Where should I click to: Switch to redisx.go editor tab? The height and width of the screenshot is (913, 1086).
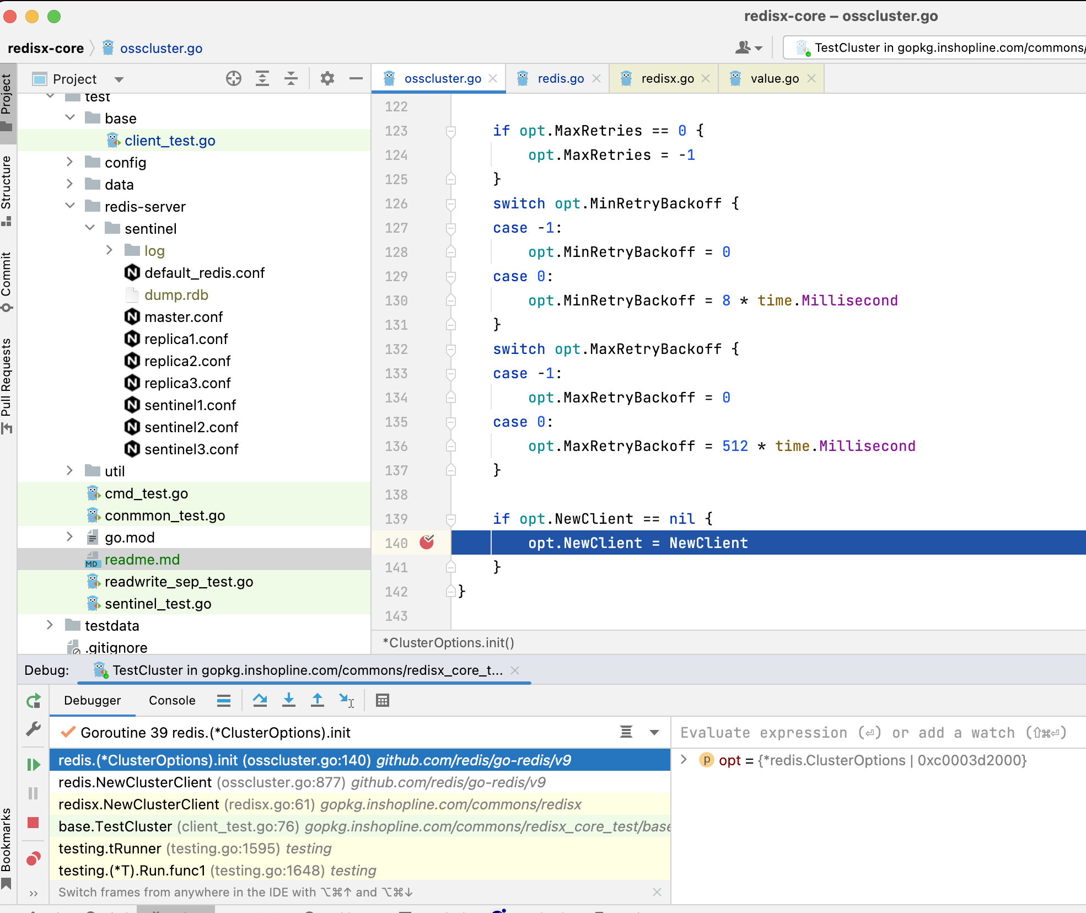point(667,78)
